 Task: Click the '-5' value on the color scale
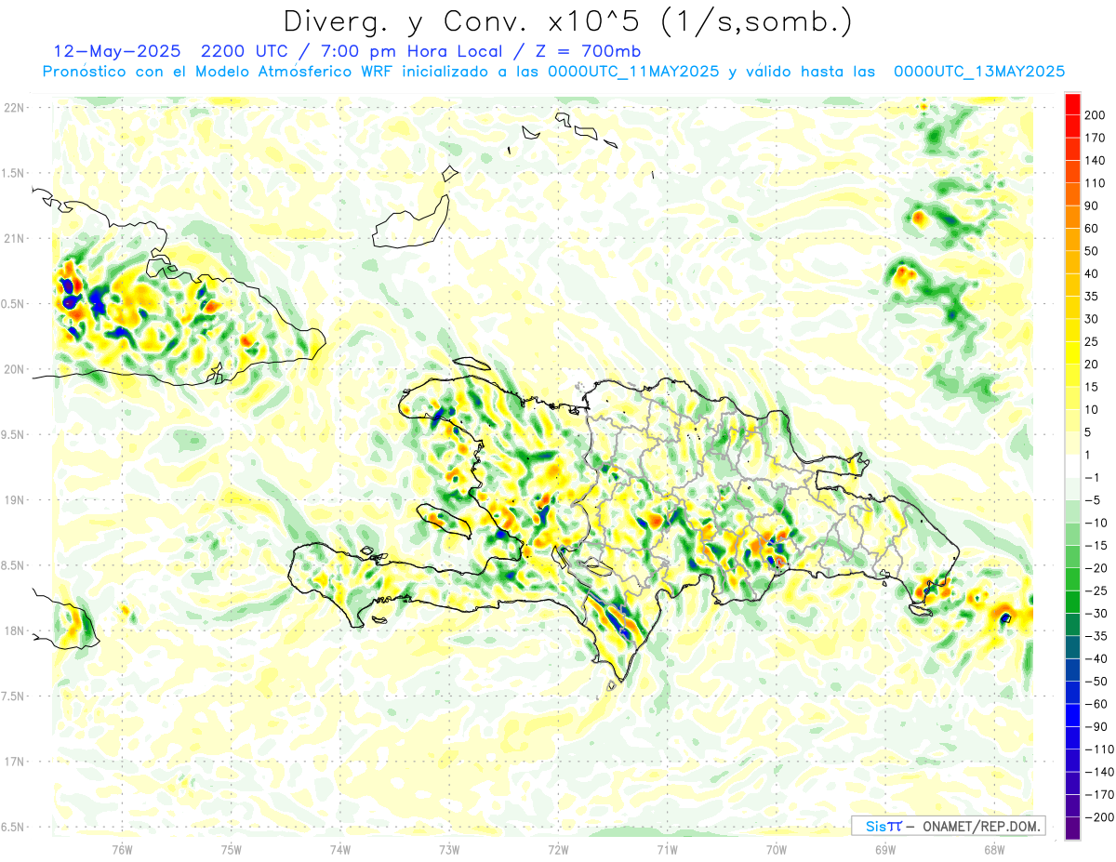tap(1092, 500)
